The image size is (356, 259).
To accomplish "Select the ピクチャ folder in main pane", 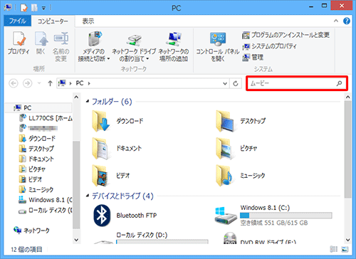I will pos(236,149).
